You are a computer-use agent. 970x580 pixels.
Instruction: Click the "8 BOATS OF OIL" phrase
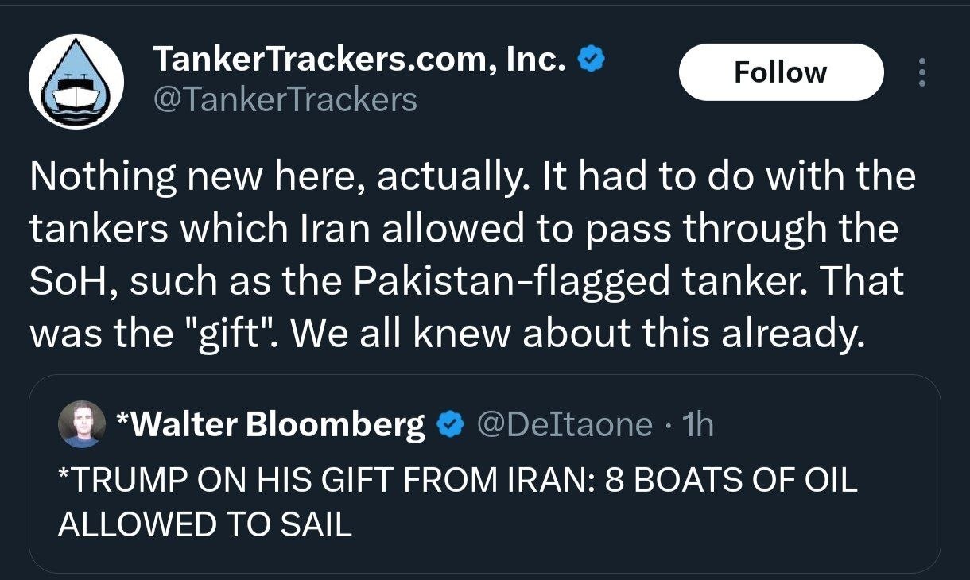coord(731,481)
